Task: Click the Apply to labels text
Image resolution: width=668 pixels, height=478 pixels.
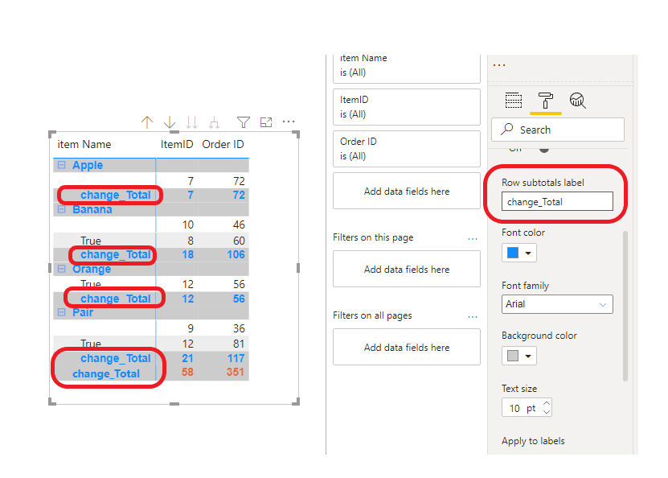Action: click(x=533, y=441)
